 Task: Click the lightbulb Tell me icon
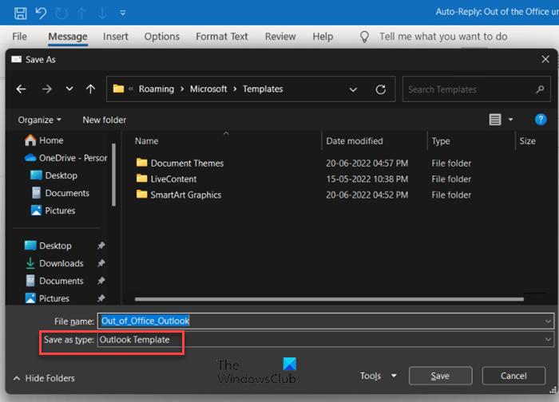365,37
